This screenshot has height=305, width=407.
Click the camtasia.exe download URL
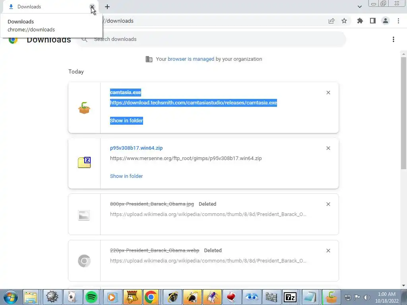(x=194, y=103)
